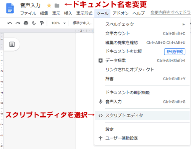Open the 編集 menu
The height and width of the screenshot is (149, 191).
pyautogui.click(x=44, y=13)
